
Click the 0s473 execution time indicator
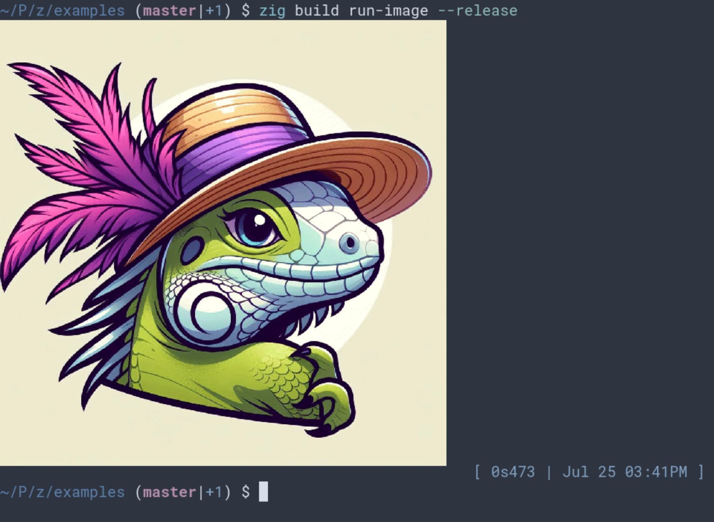(513, 472)
